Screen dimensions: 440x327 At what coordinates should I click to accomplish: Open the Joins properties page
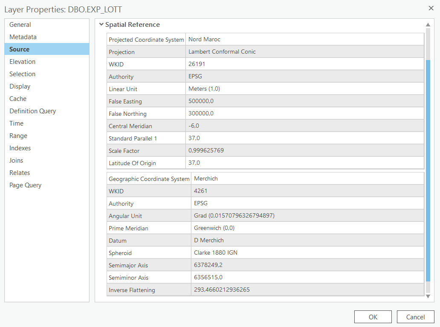click(x=17, y=160)
